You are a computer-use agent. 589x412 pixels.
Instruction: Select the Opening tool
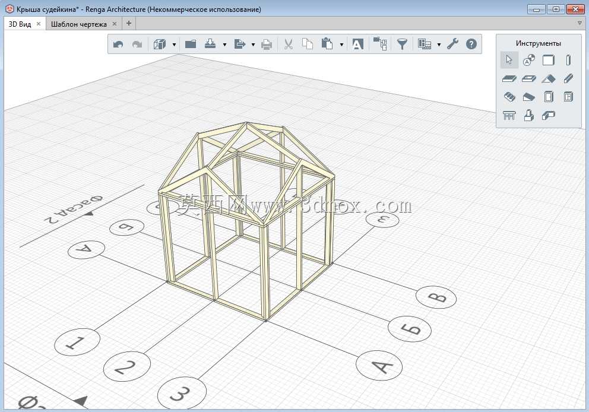529,78
